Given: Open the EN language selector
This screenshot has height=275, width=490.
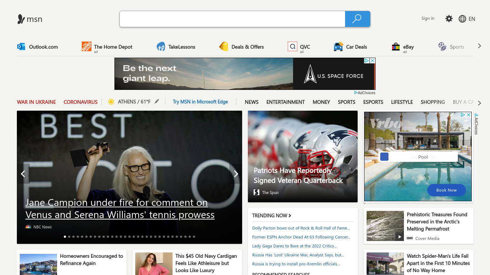Looking at the screenshot, I should pyautogui.click(x=472, y=19).
